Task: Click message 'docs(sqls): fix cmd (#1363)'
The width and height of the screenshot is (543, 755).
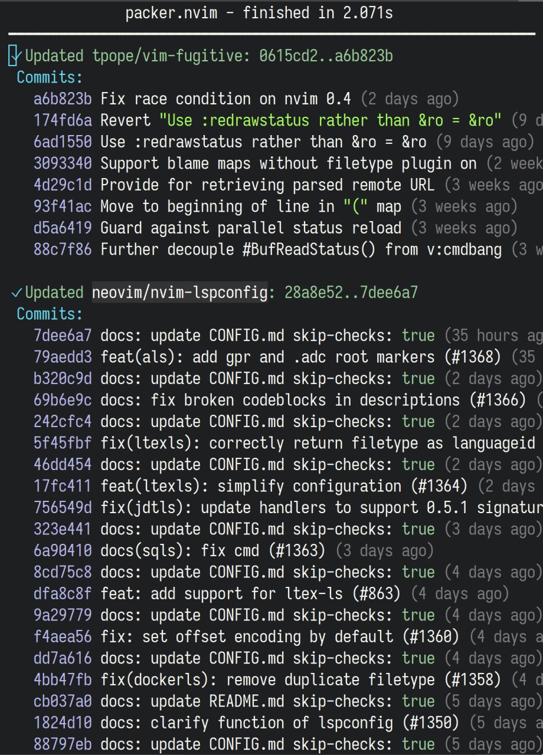Action: (213, 551)
